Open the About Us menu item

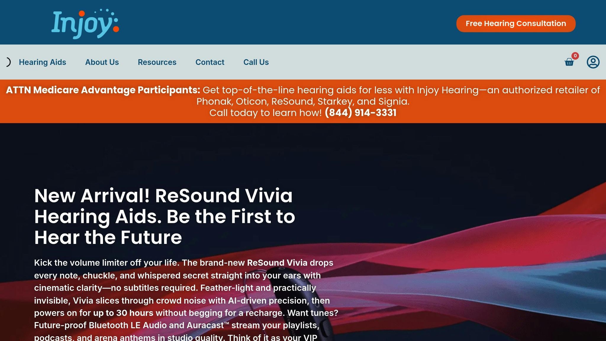[102, 62]
